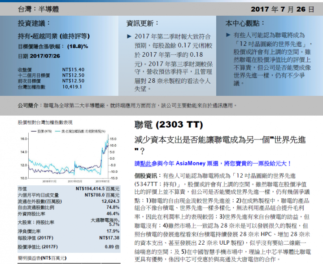This screenshot has height=264, width=323.
Task: Select net debt ratio value 17.9%
Action: (113, 231)
